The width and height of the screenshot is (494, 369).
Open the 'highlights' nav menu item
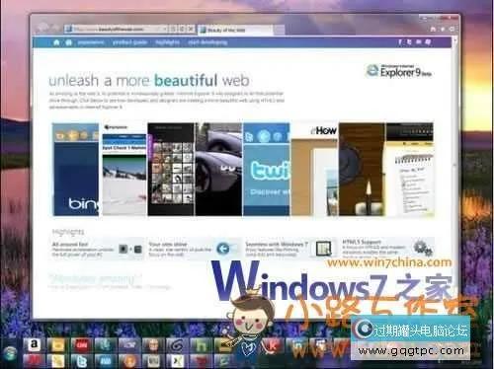point(167,42)
